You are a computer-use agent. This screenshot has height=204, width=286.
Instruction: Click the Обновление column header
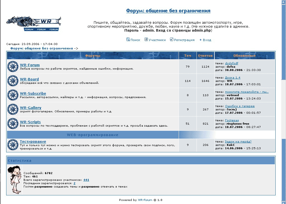pyautogui.click(x=245, y=56)
